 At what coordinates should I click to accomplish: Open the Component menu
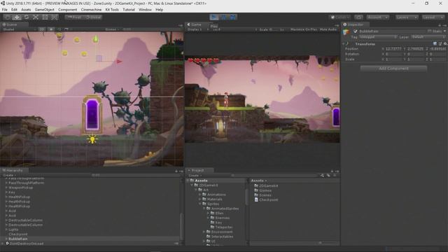click(67, 10)
